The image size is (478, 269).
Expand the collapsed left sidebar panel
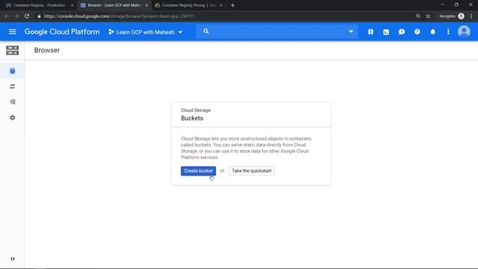[x=13, y=259]
